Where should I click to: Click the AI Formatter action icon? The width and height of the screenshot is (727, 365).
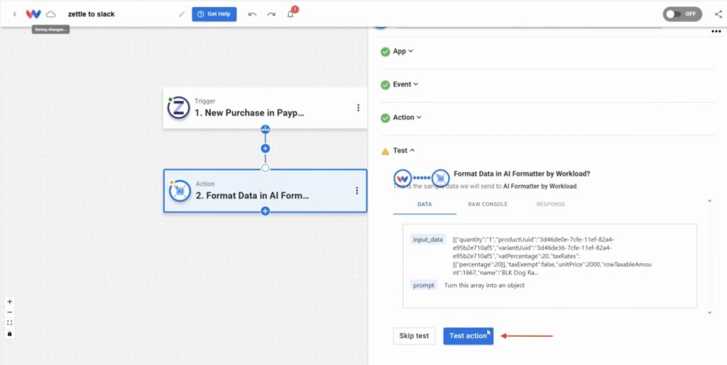(180, 191)
